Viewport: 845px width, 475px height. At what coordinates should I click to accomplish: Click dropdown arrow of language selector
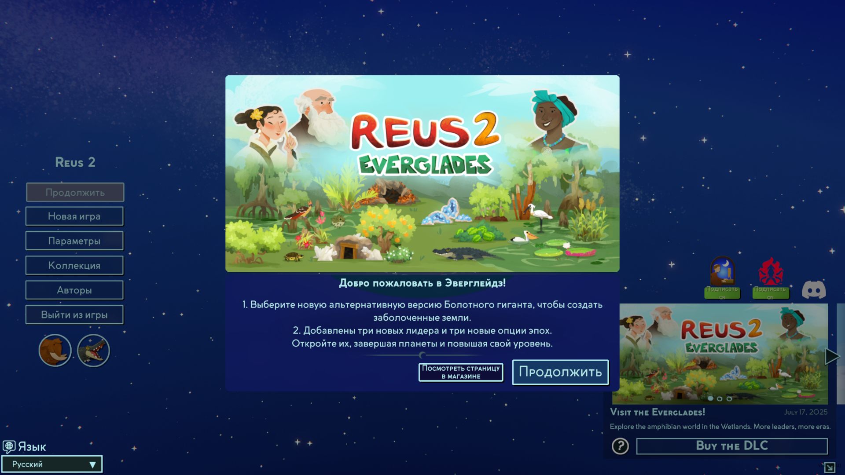(x=92, y=465)
